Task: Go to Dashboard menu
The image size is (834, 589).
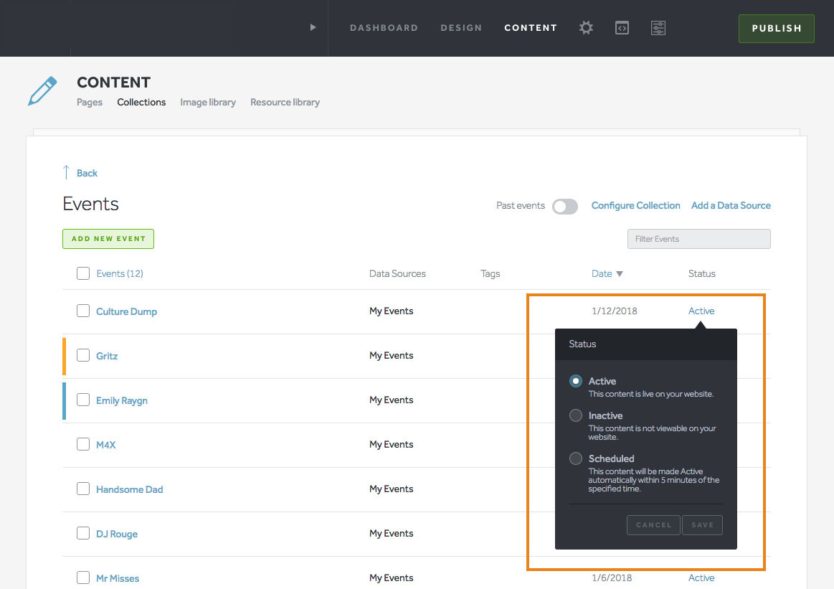Action: [384, 28]
